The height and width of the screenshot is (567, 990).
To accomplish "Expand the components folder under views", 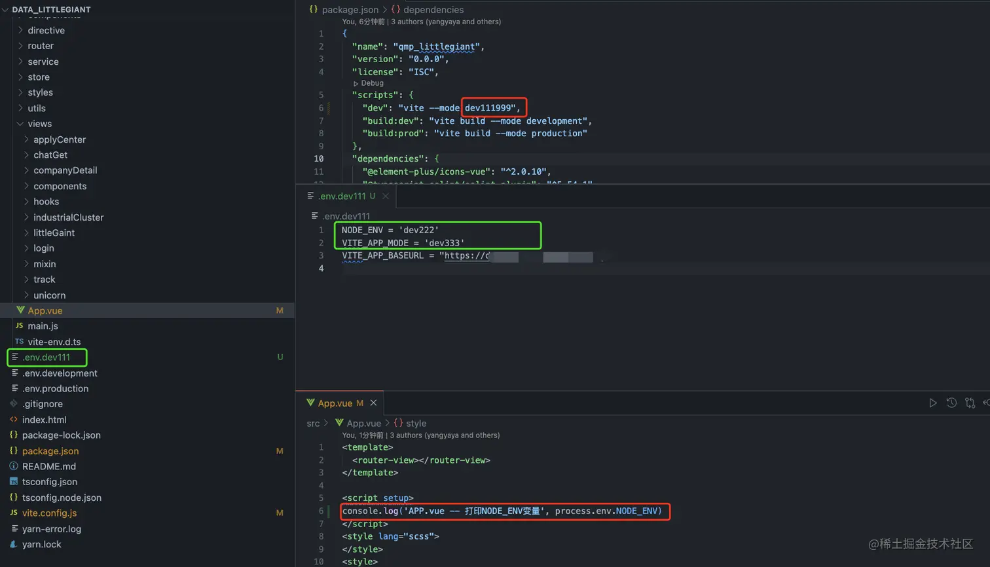I will click(x=26, y=186).
